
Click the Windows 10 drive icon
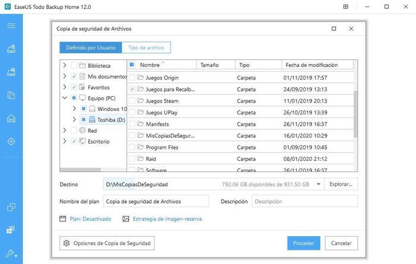[x=92, y=109]
